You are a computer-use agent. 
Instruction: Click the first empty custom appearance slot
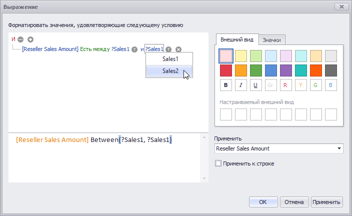pyautogui.click(x=226, y=114)
